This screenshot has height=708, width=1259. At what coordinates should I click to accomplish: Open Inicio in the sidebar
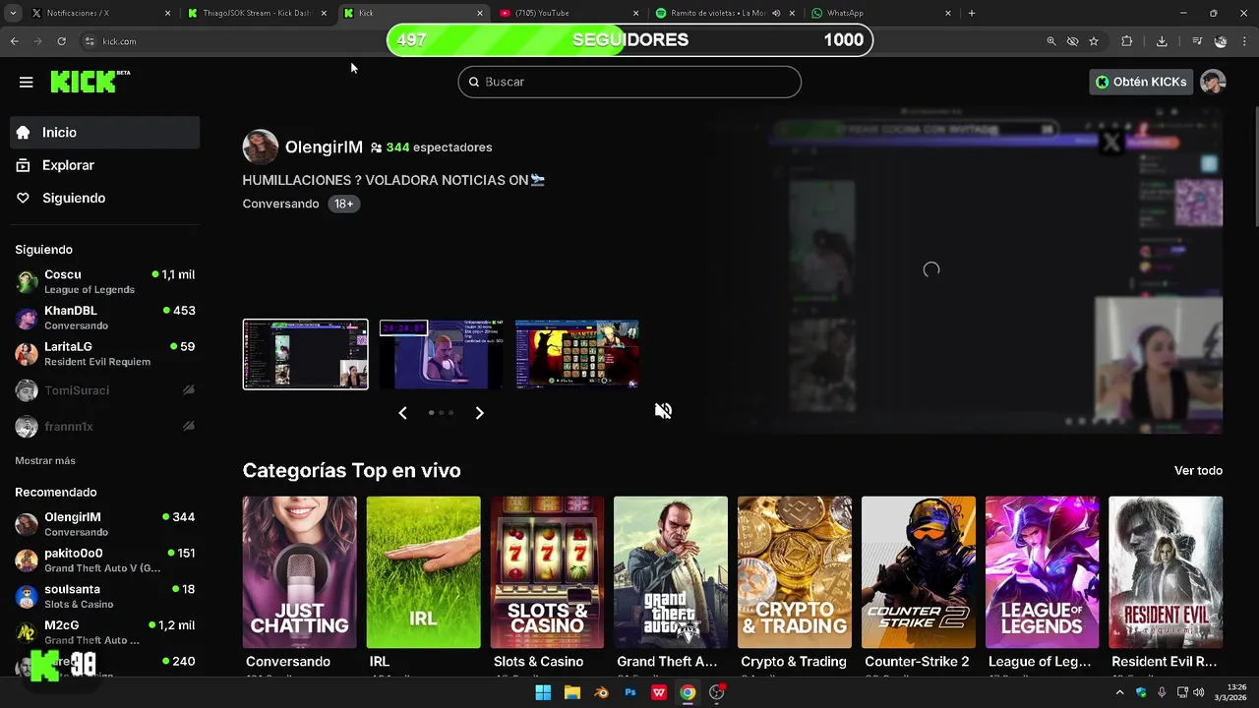(x=105, y=132)
